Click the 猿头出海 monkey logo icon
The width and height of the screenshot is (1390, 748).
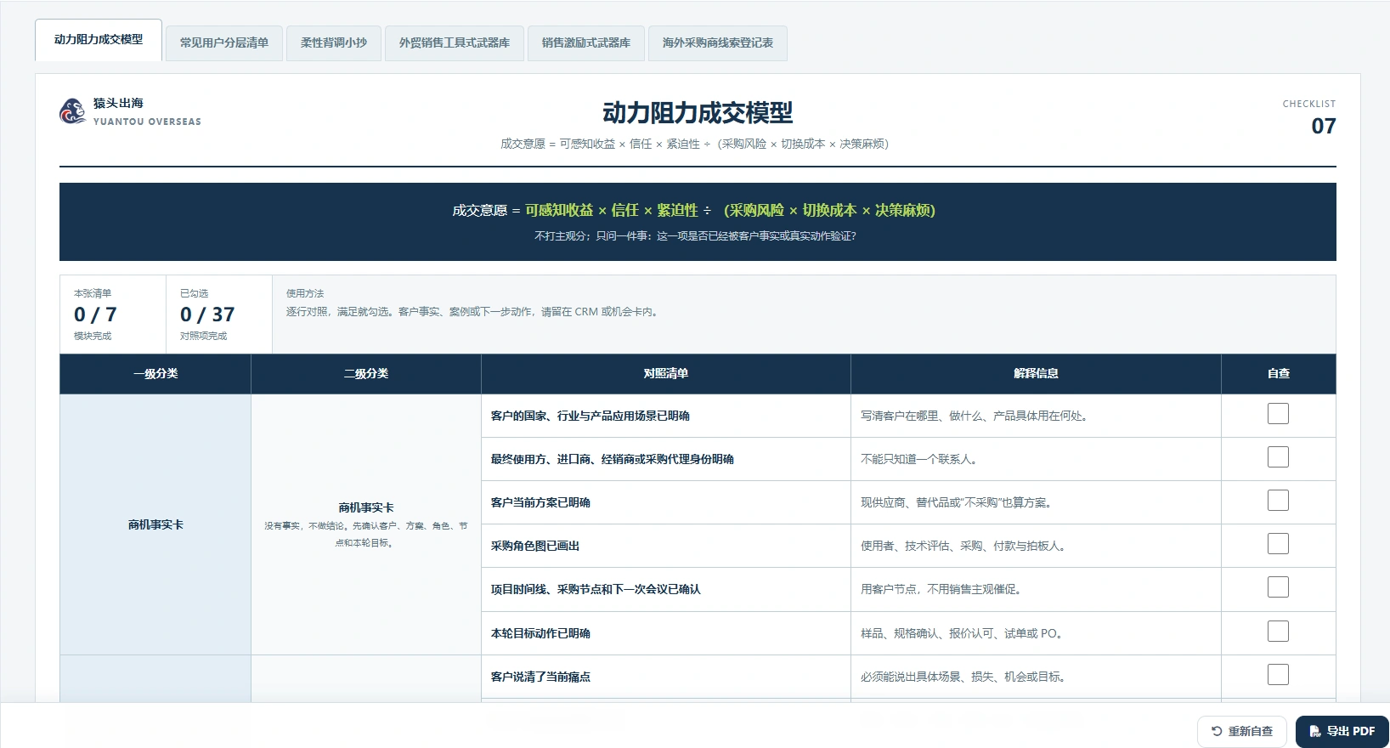click(x=72, y=111)
